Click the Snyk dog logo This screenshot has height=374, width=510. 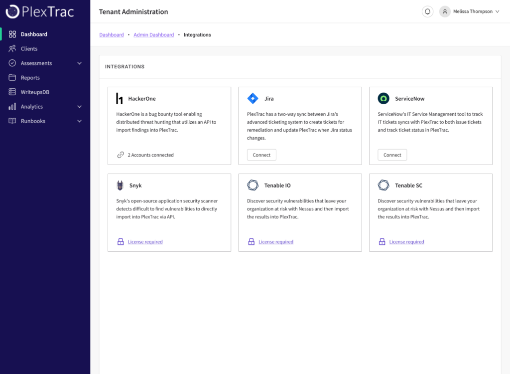pos(120,185)
